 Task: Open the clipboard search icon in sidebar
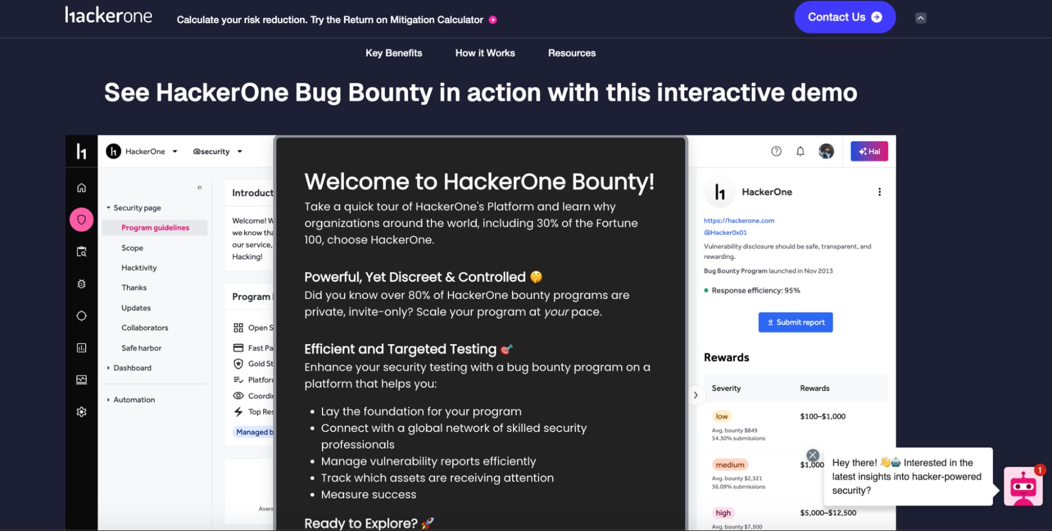[82, 252]
